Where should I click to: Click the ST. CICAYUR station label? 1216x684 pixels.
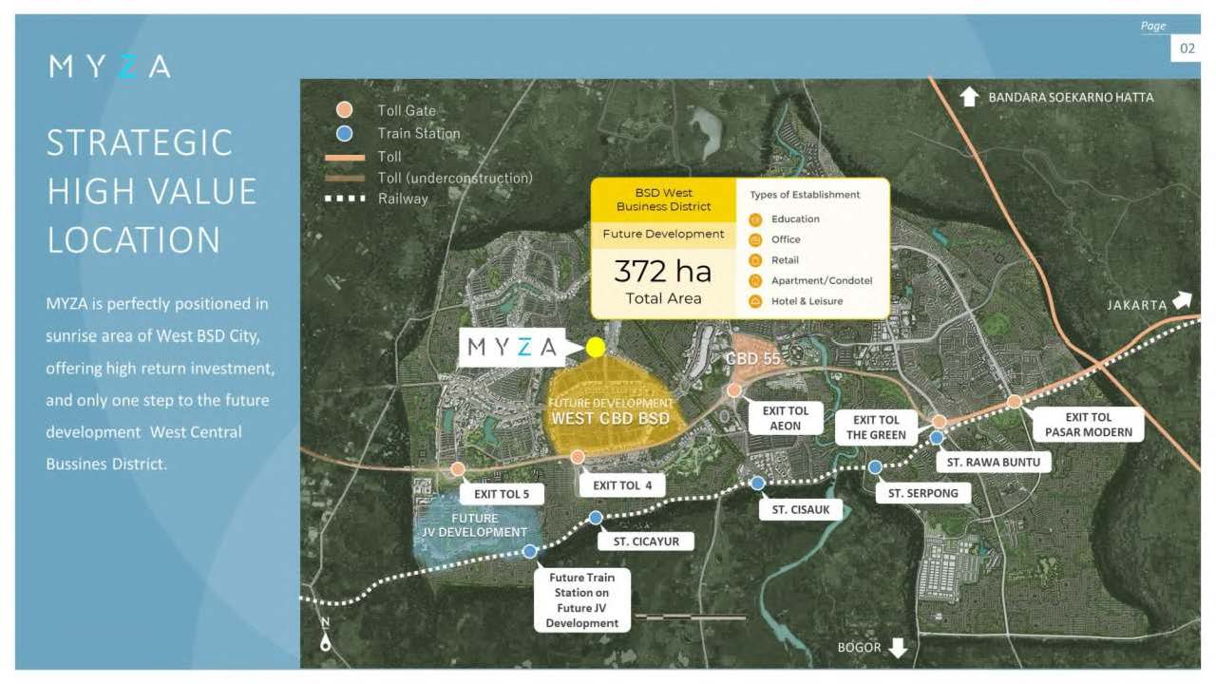tap(645, 541)
